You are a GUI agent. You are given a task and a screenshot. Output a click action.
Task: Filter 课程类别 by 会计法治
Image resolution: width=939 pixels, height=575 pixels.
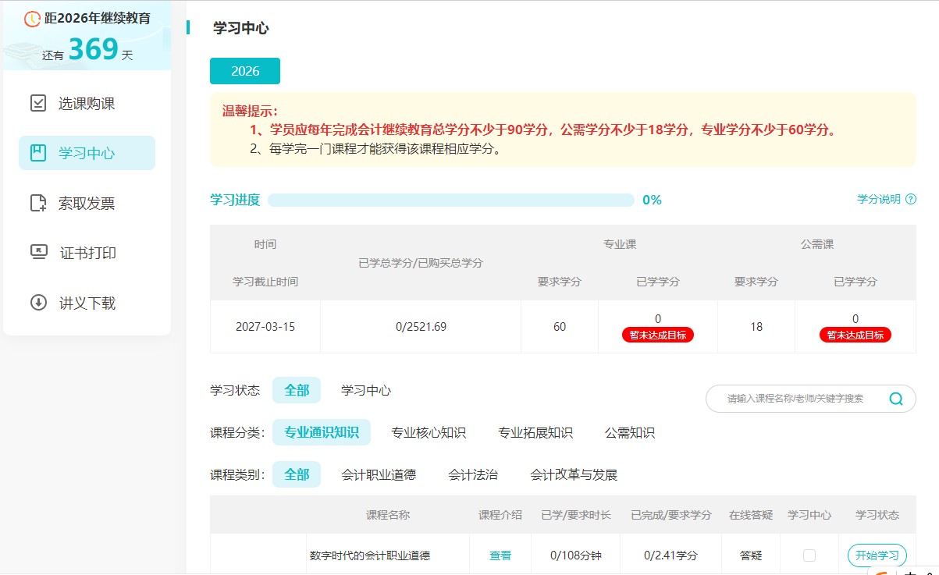click(473, 474)
